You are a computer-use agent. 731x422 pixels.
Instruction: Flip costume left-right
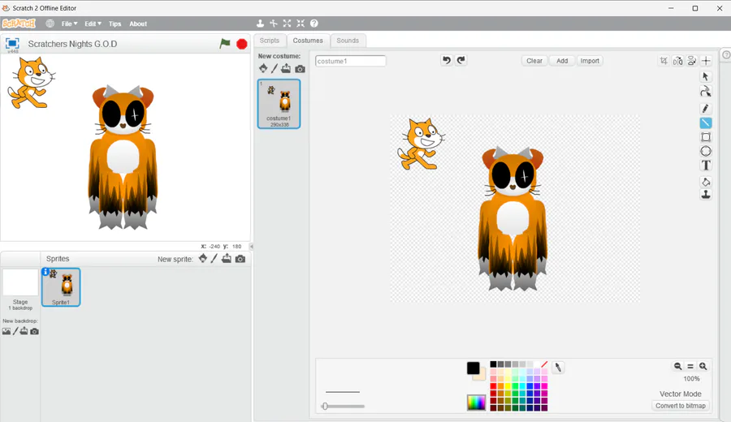click(x=678, y=61)
